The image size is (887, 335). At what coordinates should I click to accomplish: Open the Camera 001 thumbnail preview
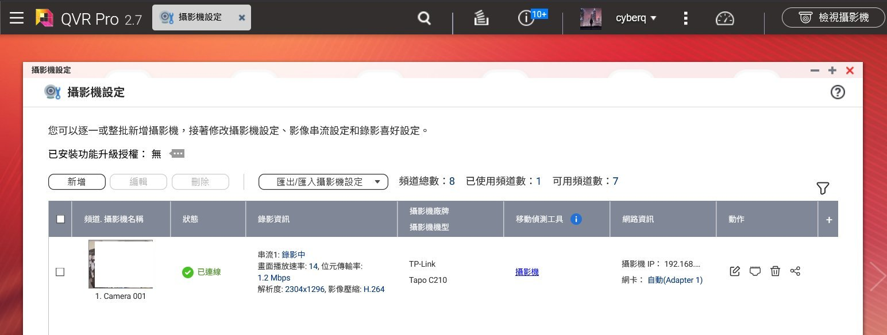point(121,264)
